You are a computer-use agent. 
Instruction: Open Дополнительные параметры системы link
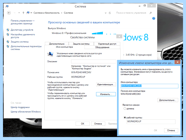point(26,48)
